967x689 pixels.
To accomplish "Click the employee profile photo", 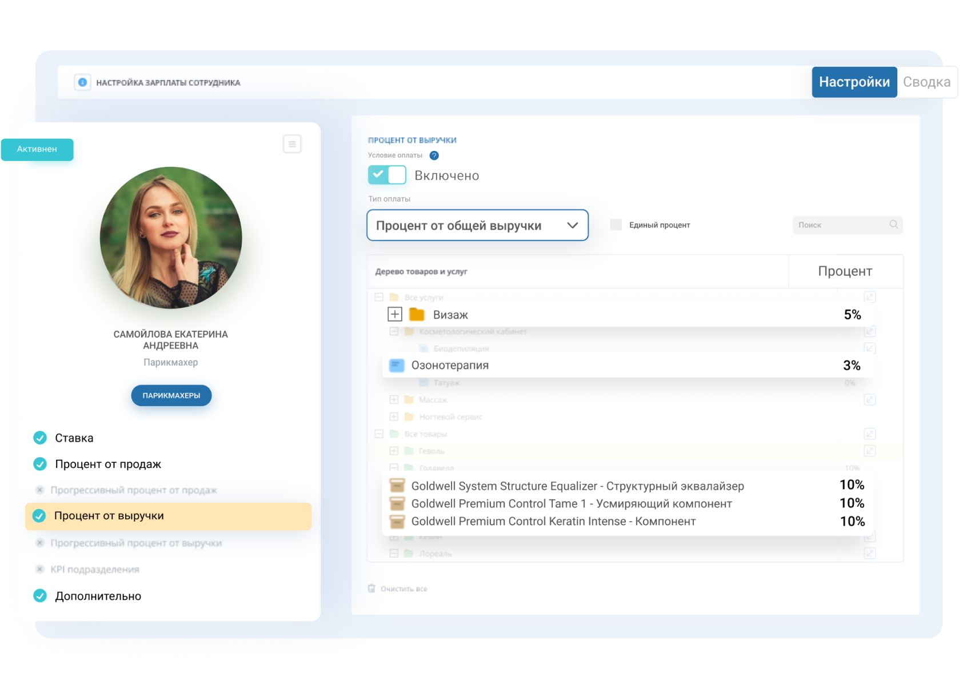I will pyautogui.click(x=171, y=238).
